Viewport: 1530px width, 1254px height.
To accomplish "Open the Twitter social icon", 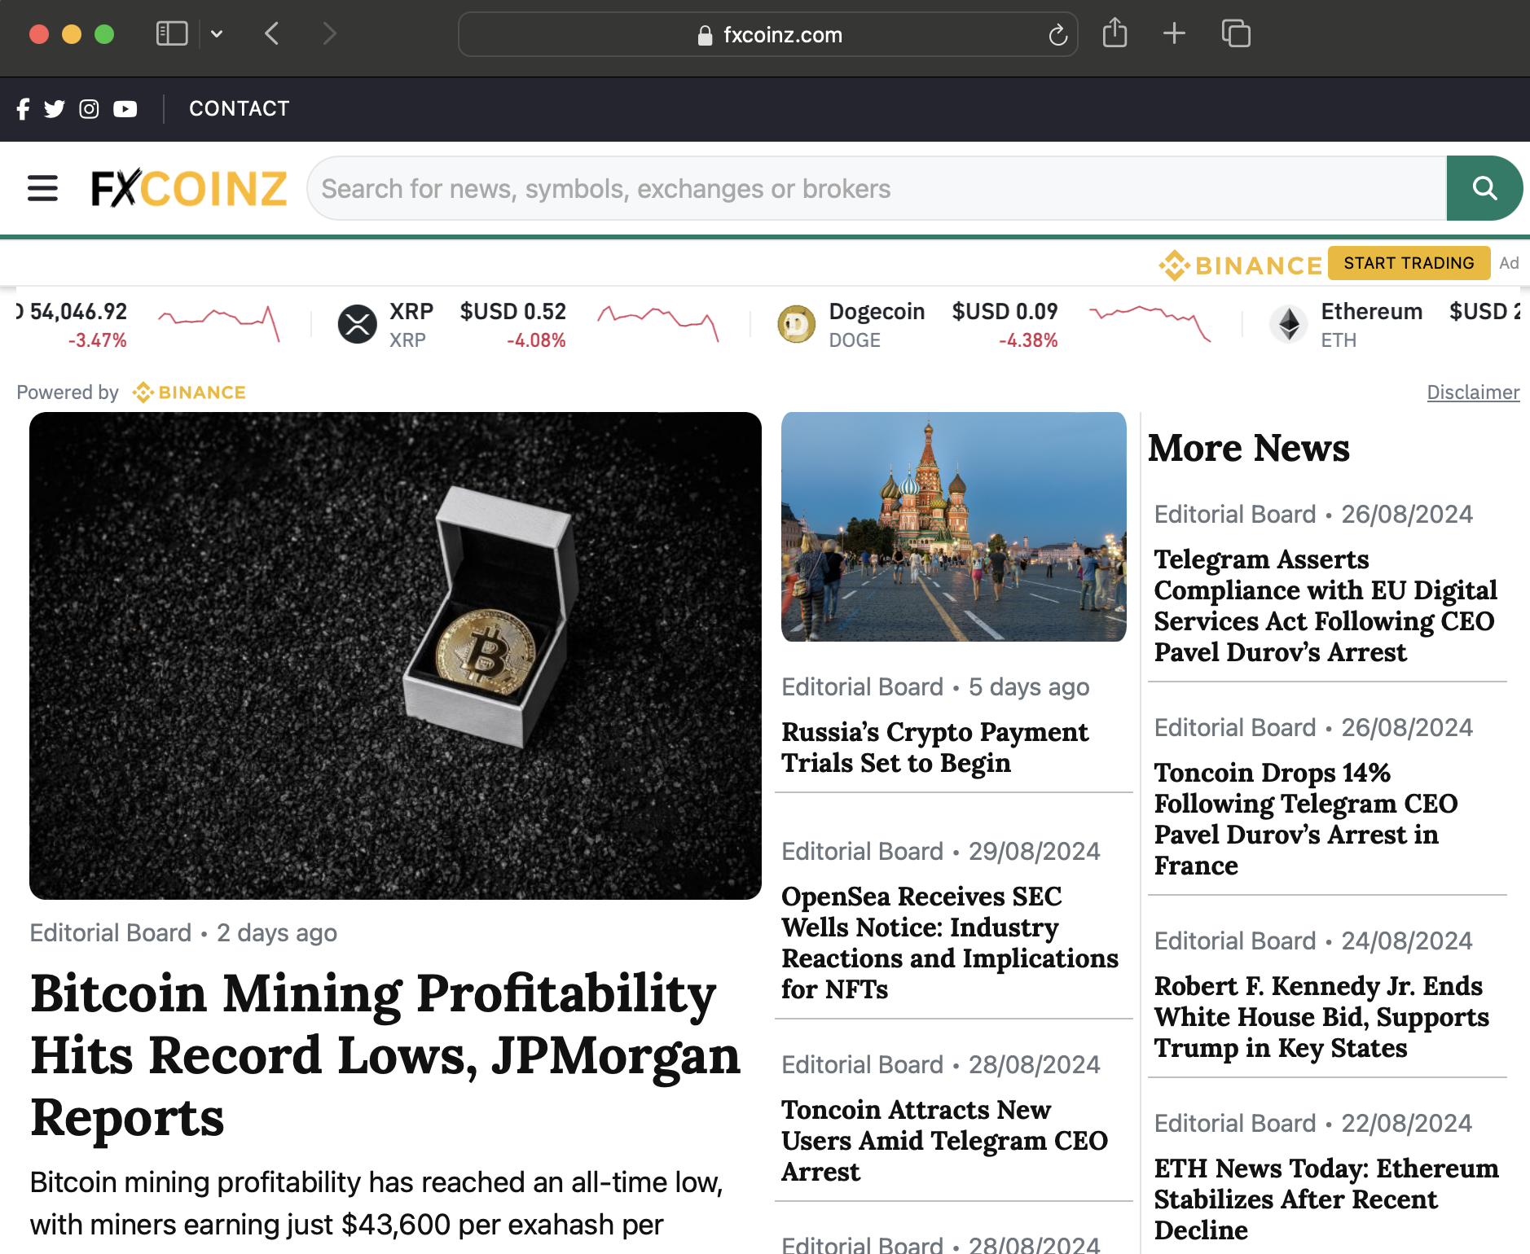I will 55,109.
